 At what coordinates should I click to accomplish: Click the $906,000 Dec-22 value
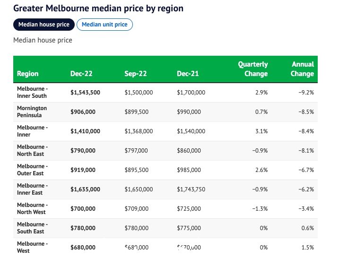tap(83, 112)
